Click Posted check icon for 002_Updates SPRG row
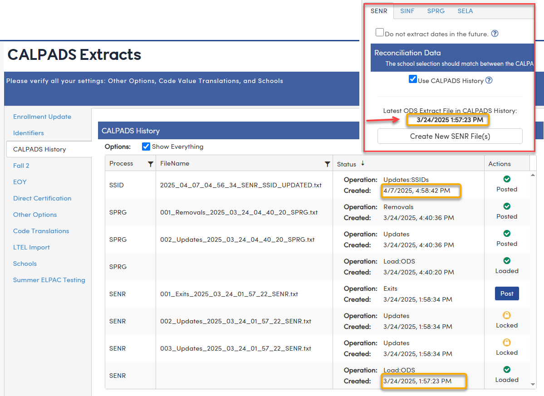 507,233
